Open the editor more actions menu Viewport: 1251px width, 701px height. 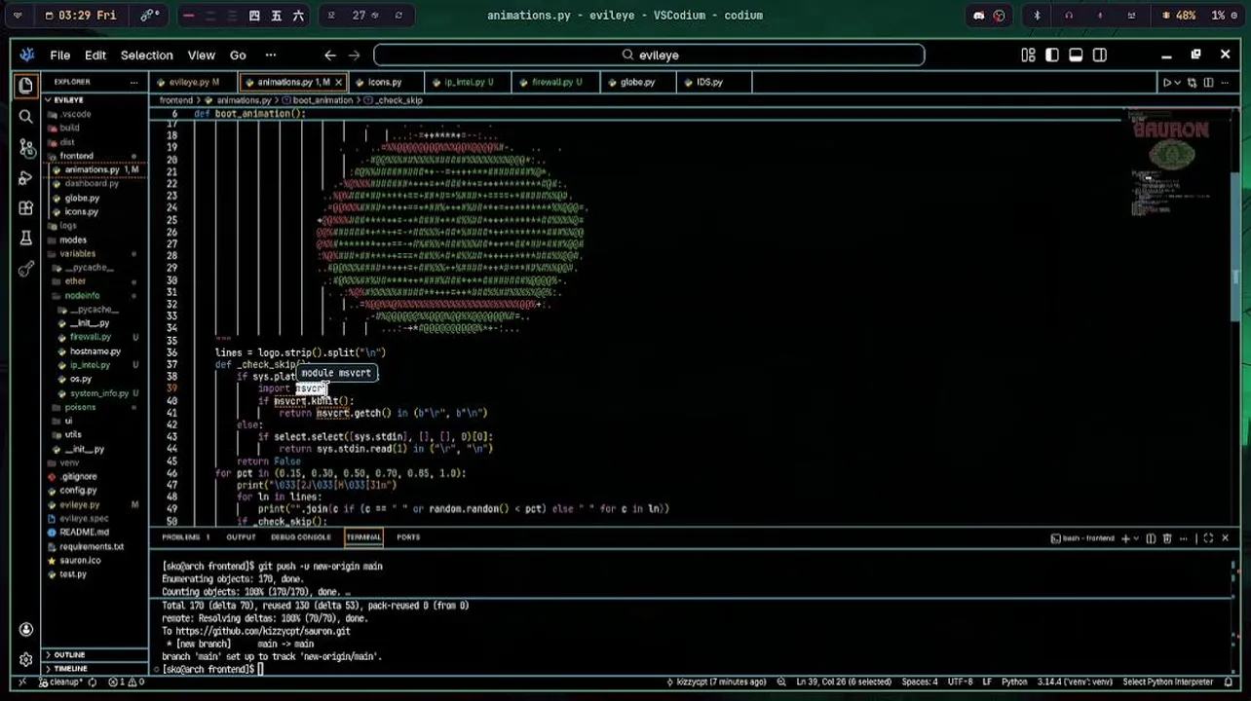[1226, 83]
